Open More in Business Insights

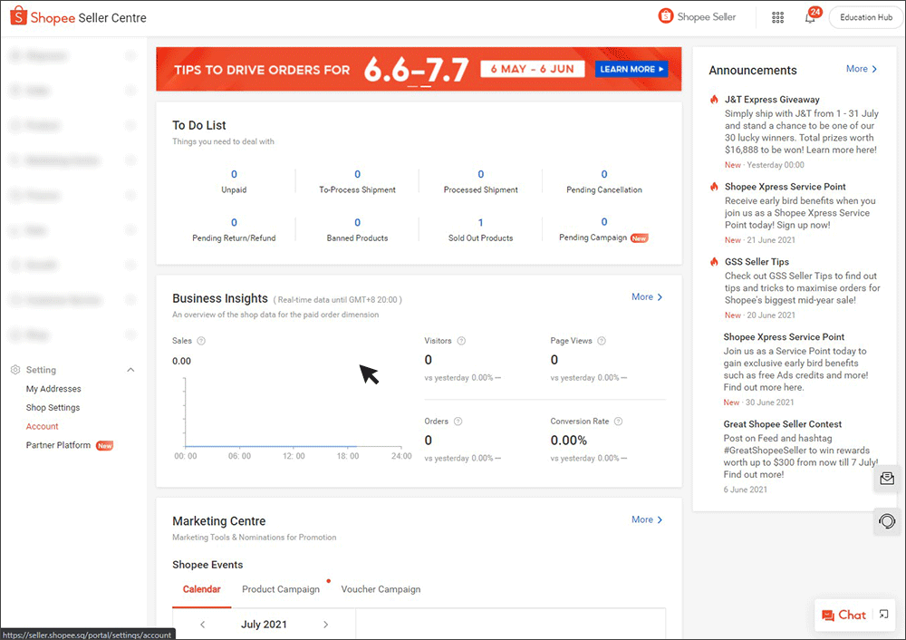[645, 296]
